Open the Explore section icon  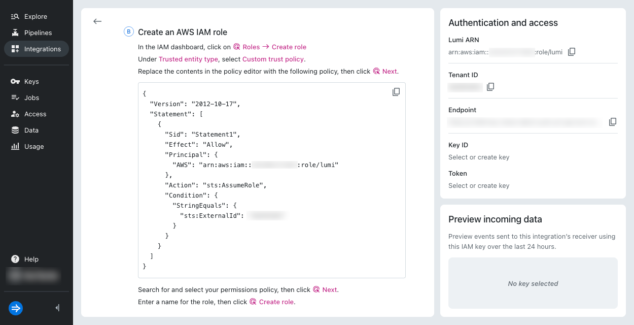pos(15,16)
